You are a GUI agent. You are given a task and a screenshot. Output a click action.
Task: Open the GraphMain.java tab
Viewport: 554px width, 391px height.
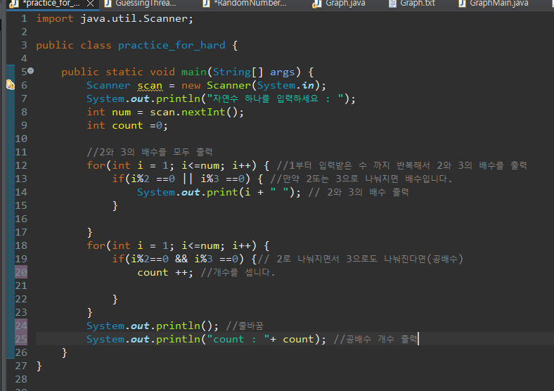pos(499,4)
